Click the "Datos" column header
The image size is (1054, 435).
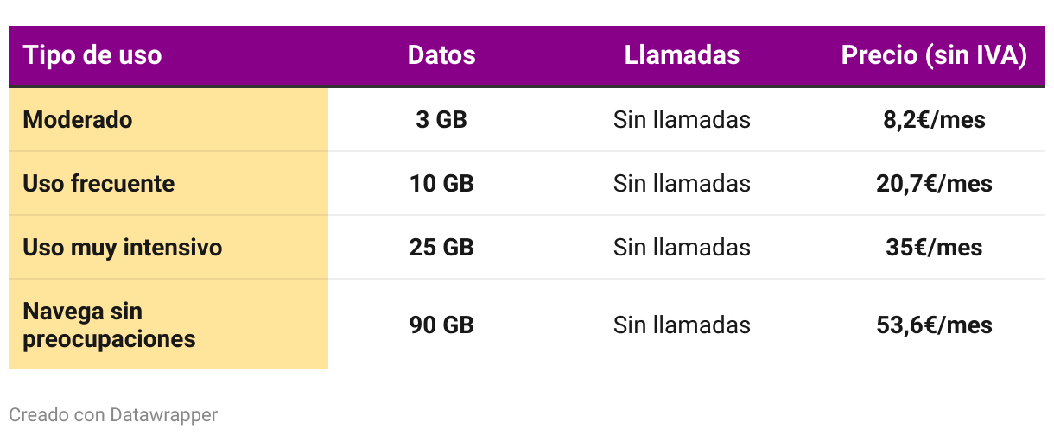point(441,55)
